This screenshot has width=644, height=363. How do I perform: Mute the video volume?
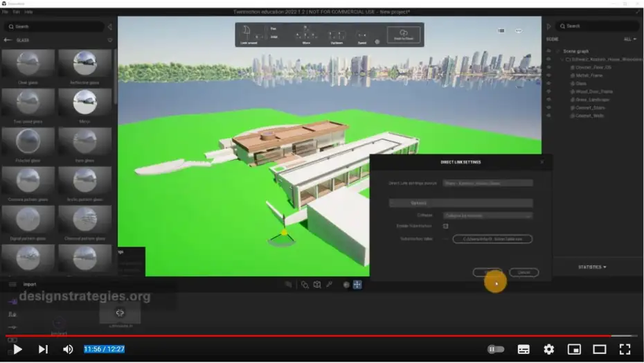pos(68,349)
